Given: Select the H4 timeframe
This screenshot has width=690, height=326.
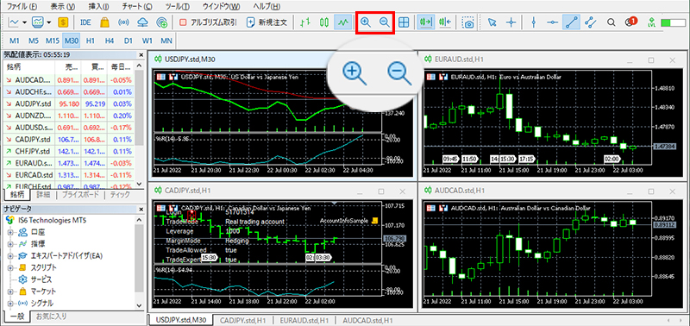Looking at the screenshot, I should pos(110,41).
